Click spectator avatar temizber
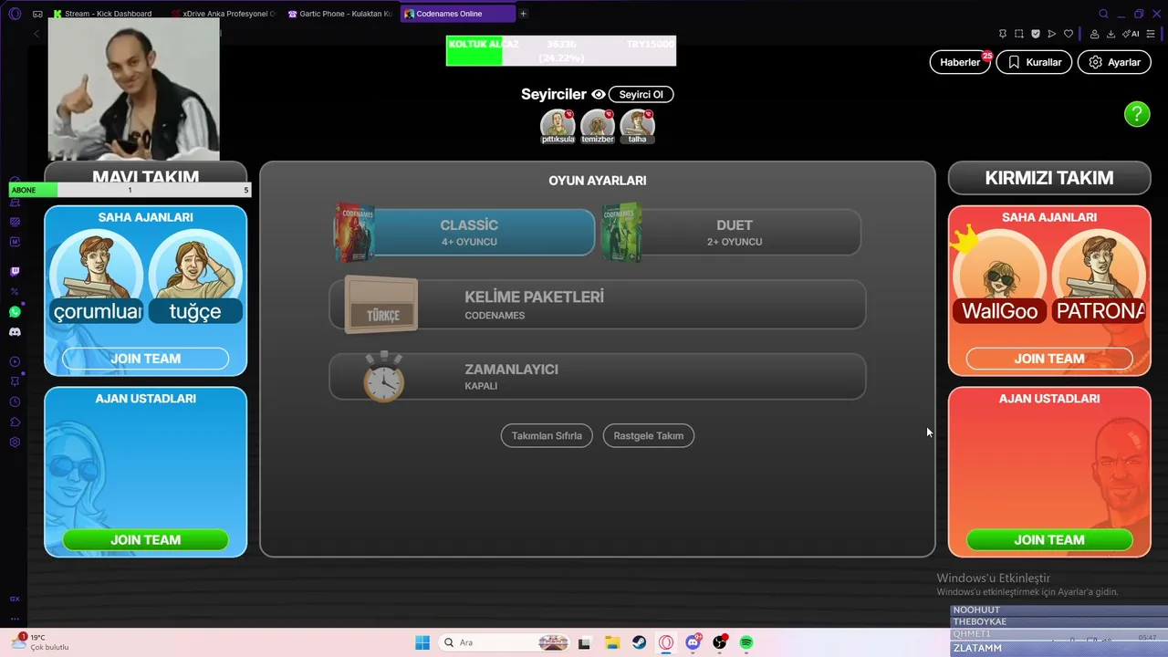 598,127
